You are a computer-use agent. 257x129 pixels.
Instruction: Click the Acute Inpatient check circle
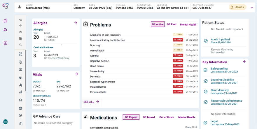point(206,41)
